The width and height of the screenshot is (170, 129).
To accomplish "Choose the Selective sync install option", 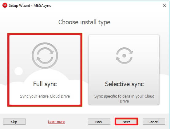I will coord(124,70).
